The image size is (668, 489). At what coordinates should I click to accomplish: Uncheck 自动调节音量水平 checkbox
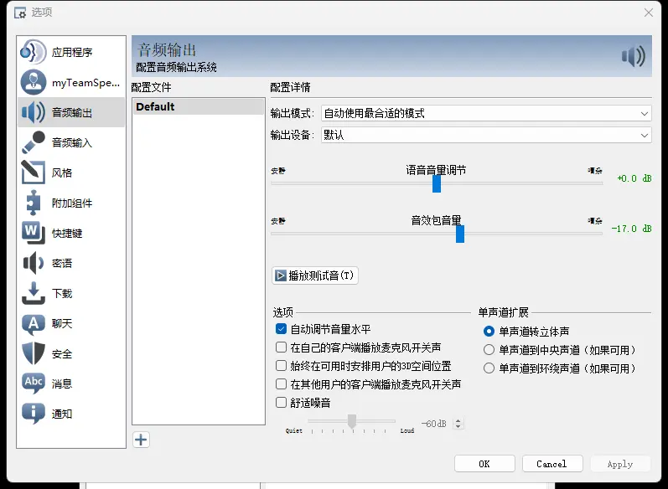click(282, 329)
